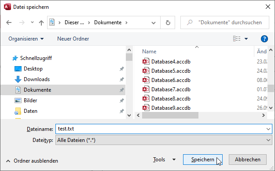Select Schnellzugriff in the navigation pane
This screenshot has width=275, height=171.
36,58
